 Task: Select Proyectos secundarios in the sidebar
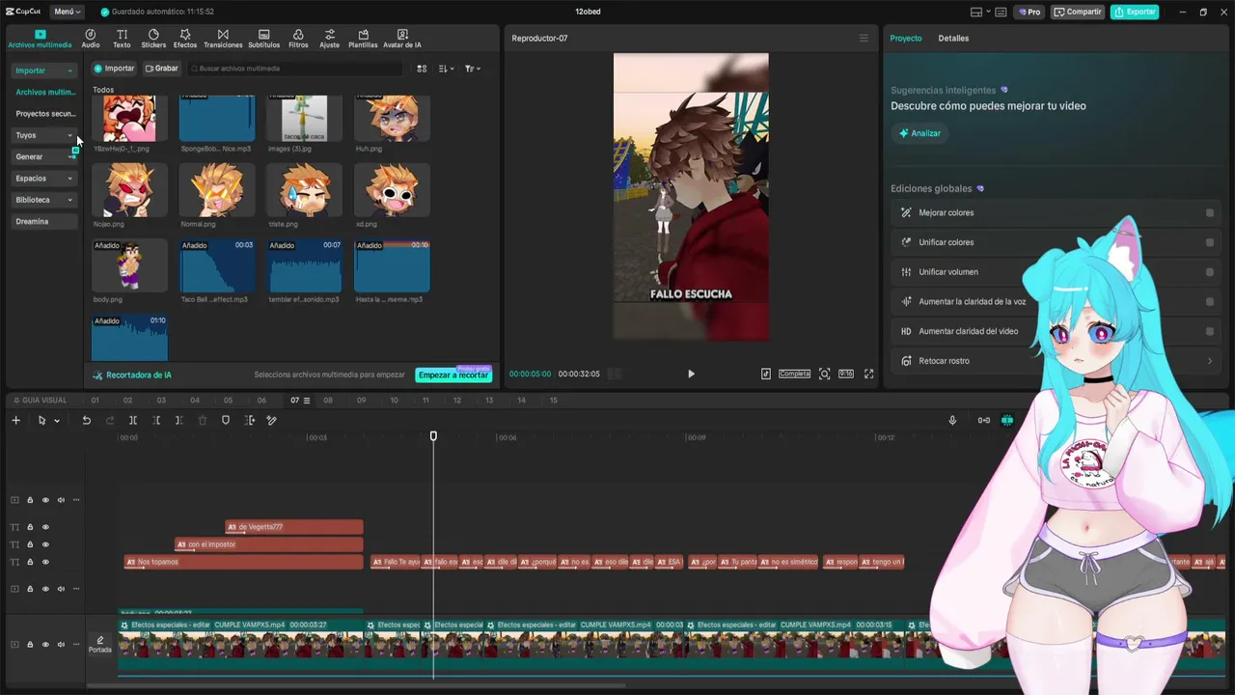(x=45, y=114)
